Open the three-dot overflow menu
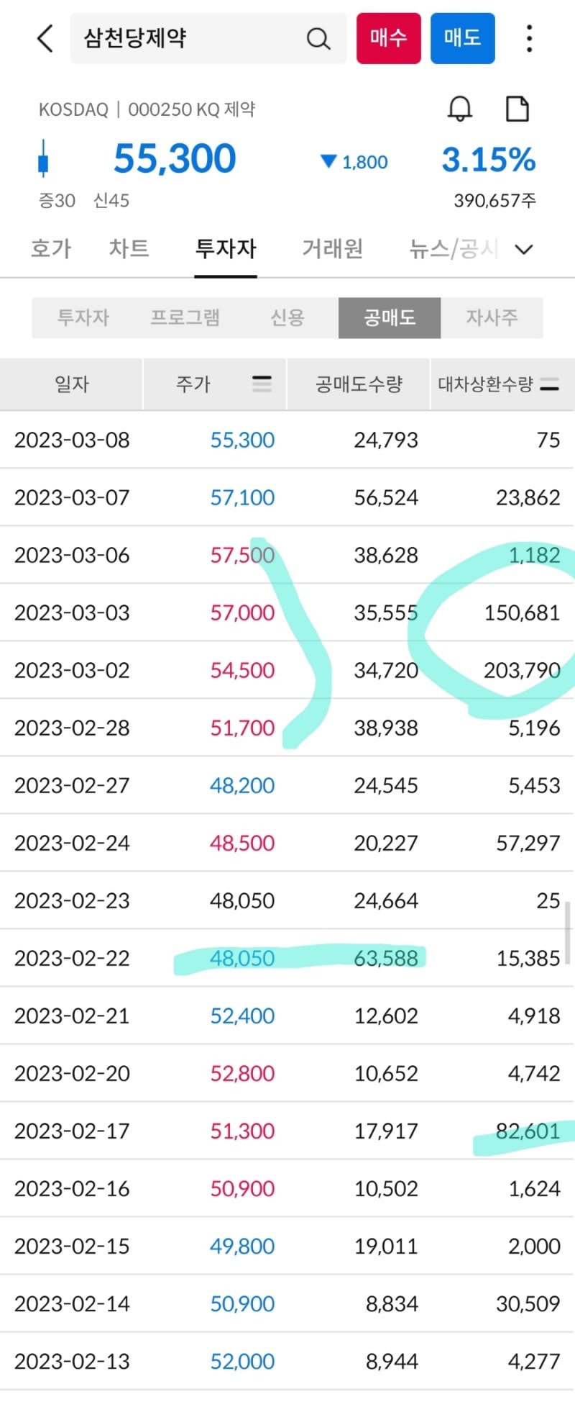 tap(529, 38)
